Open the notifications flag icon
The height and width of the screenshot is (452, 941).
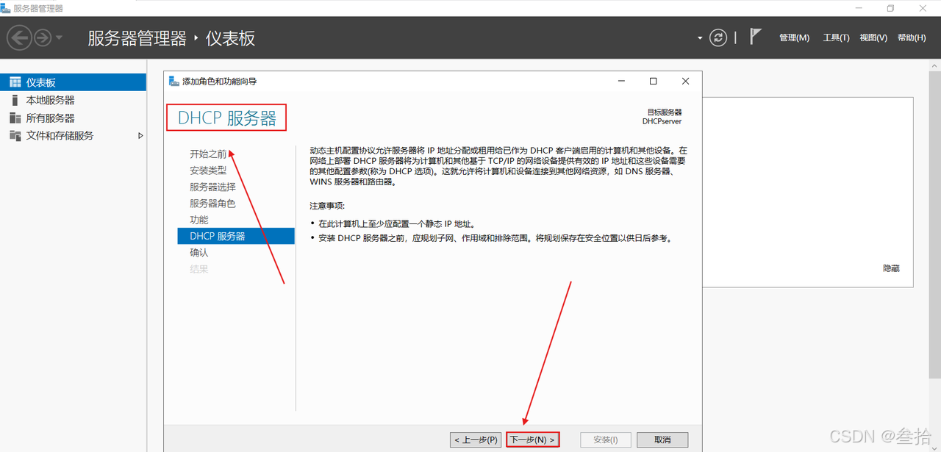pos(755,37)
